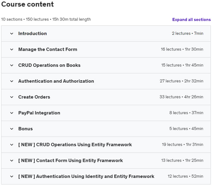This screenshot has height=186, width=212.
Task: Click the '19 lectures • 1hr 31min' text
Action: coord(183,144)
